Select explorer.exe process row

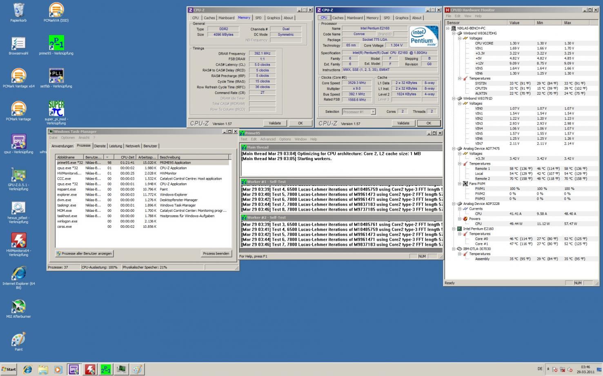(142, 195)
